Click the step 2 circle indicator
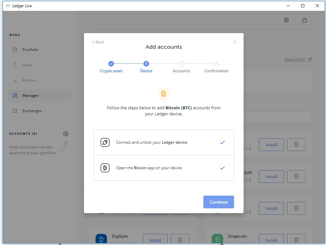The height and width of the screenshot is (245, 326). pos(146,63)
